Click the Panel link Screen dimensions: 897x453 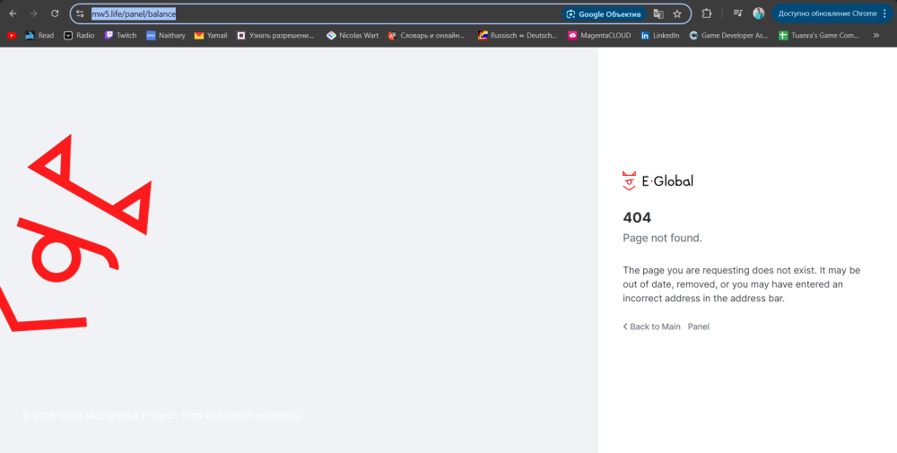[x=698, y=327]
